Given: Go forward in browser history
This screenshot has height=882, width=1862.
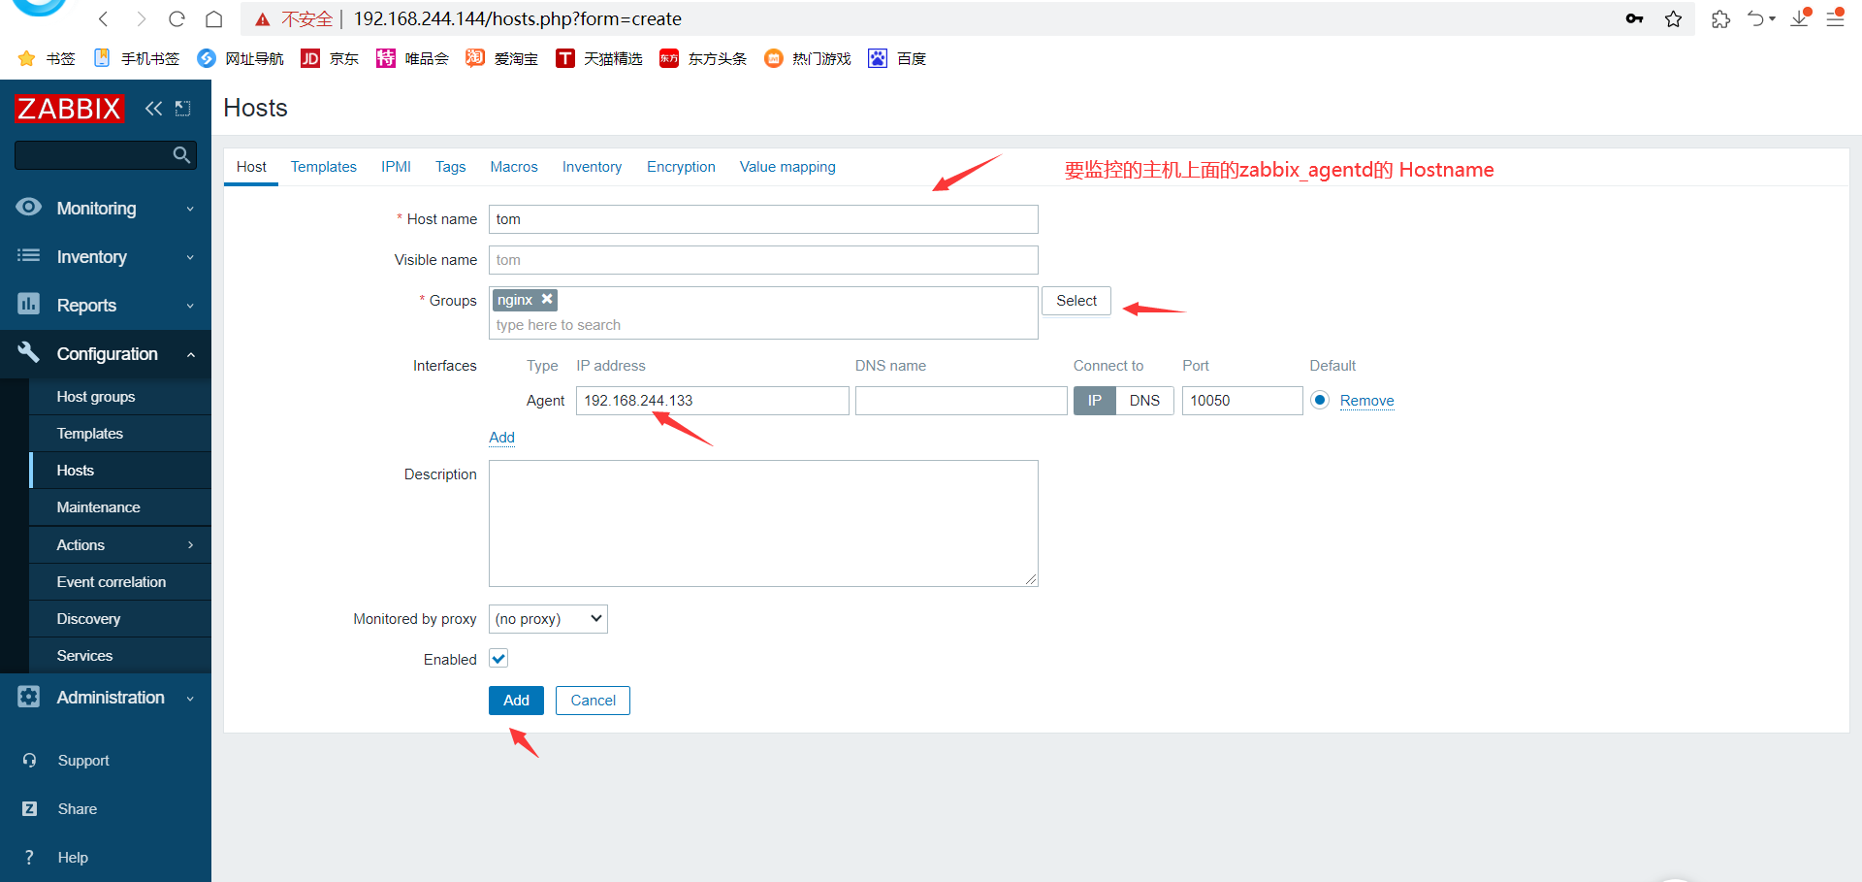Looking at the screenshot, I should click(141, 19).
